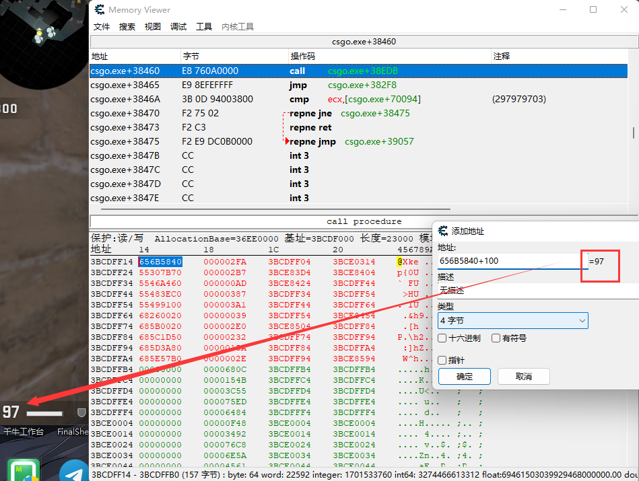The height and width of the screenshot is (481, 639).
Task: Click the hex value 0000680C
Action: (225, 369)
